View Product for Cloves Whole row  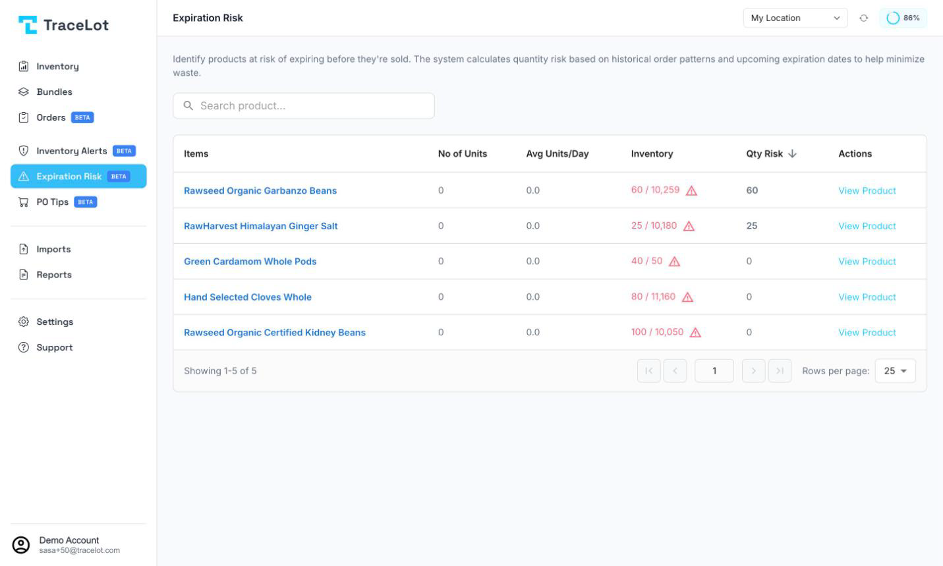pos(867,297)
